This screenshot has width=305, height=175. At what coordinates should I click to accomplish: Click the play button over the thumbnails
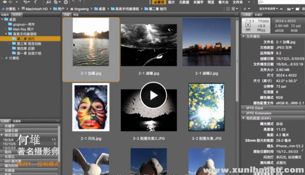coord(153,95)
